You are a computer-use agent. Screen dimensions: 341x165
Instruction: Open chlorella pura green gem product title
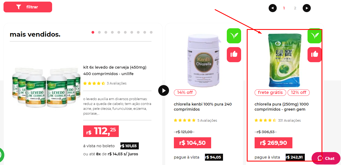point(282,107)
